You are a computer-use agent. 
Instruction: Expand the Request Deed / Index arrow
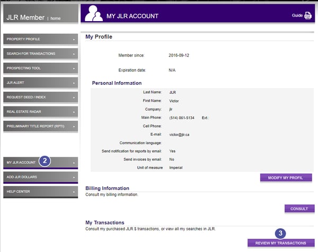tap(74, 97)
